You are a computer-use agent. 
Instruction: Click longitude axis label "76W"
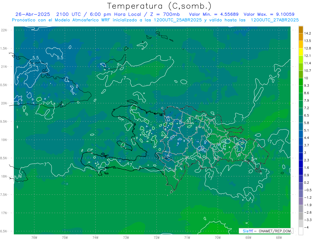point(34,238)
